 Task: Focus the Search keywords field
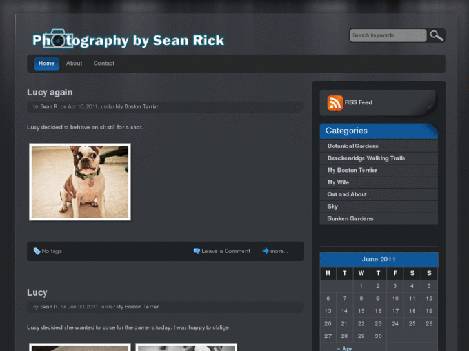click(388, 35)
